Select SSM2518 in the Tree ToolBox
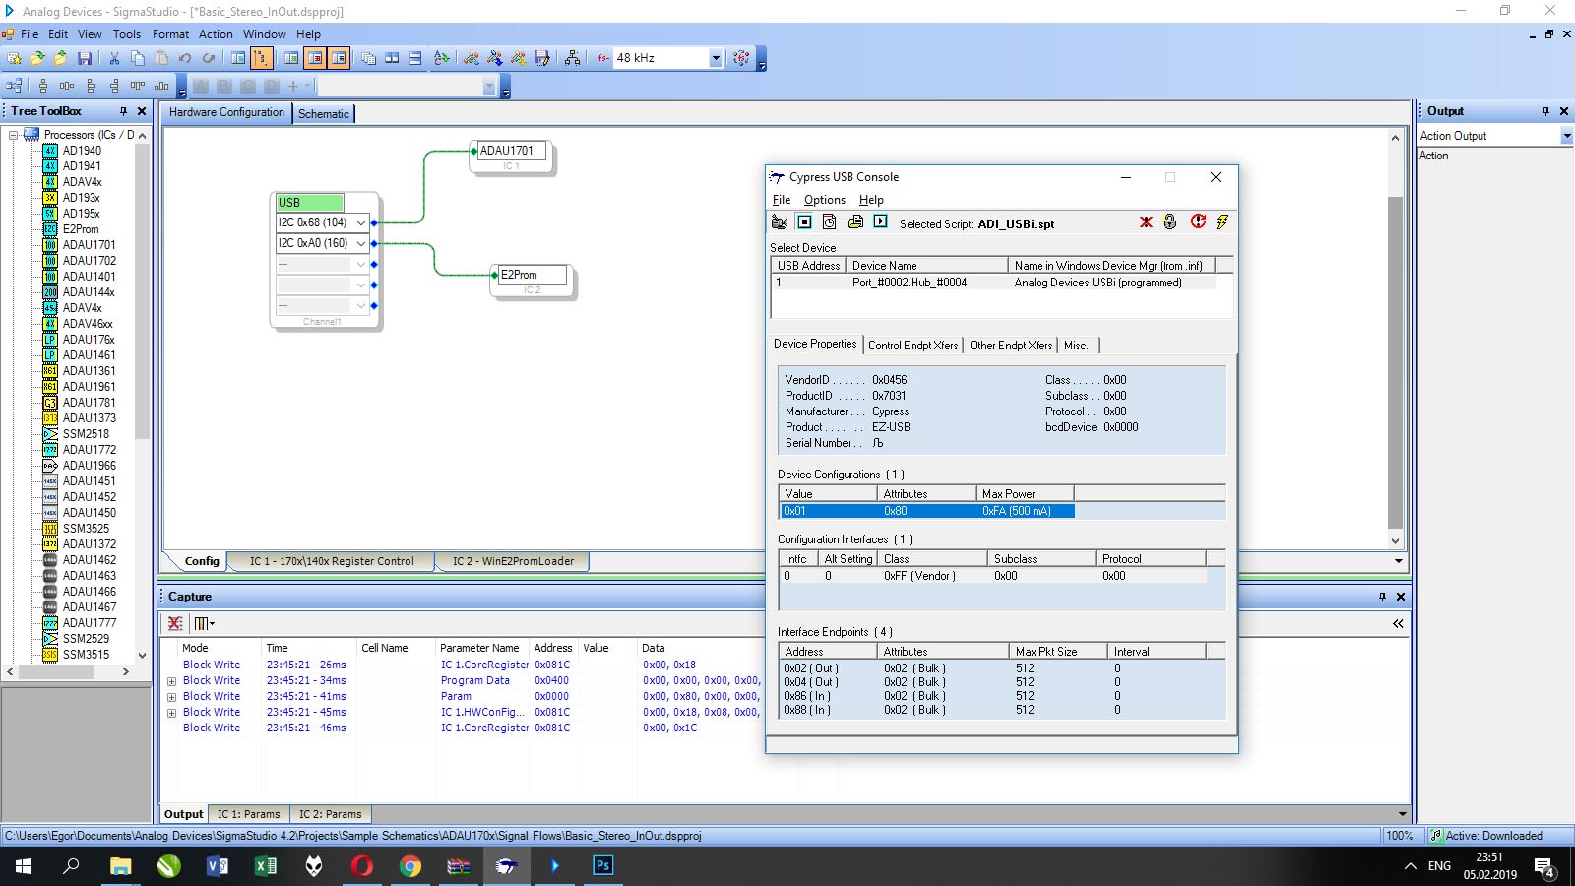The width and height of the screenshot is (1575, 886). [x=86, y=434]
